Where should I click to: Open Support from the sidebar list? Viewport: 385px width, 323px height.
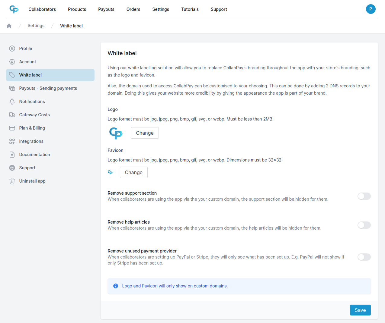[x=50, y=168]
